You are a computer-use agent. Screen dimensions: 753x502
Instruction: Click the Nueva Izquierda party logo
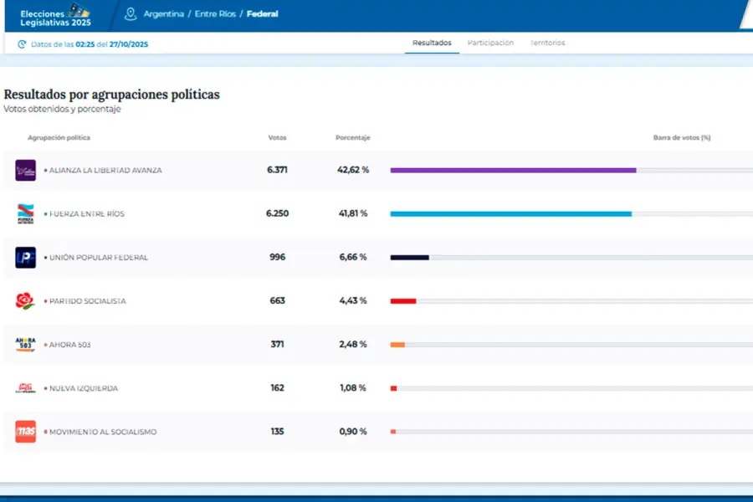pos(25,388)
